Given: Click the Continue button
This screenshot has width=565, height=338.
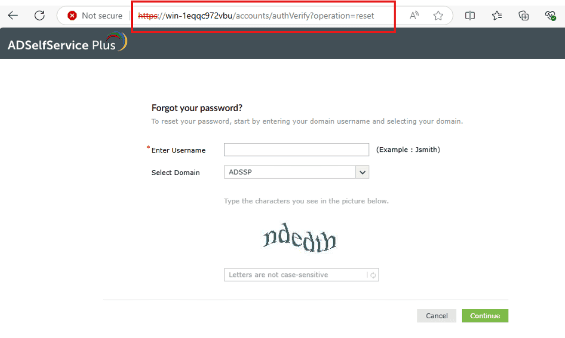Looking at the screenshot, I should 485,316.
